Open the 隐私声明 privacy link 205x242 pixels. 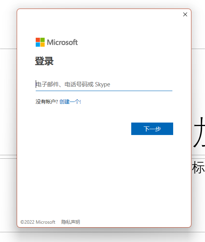(71, 222)
